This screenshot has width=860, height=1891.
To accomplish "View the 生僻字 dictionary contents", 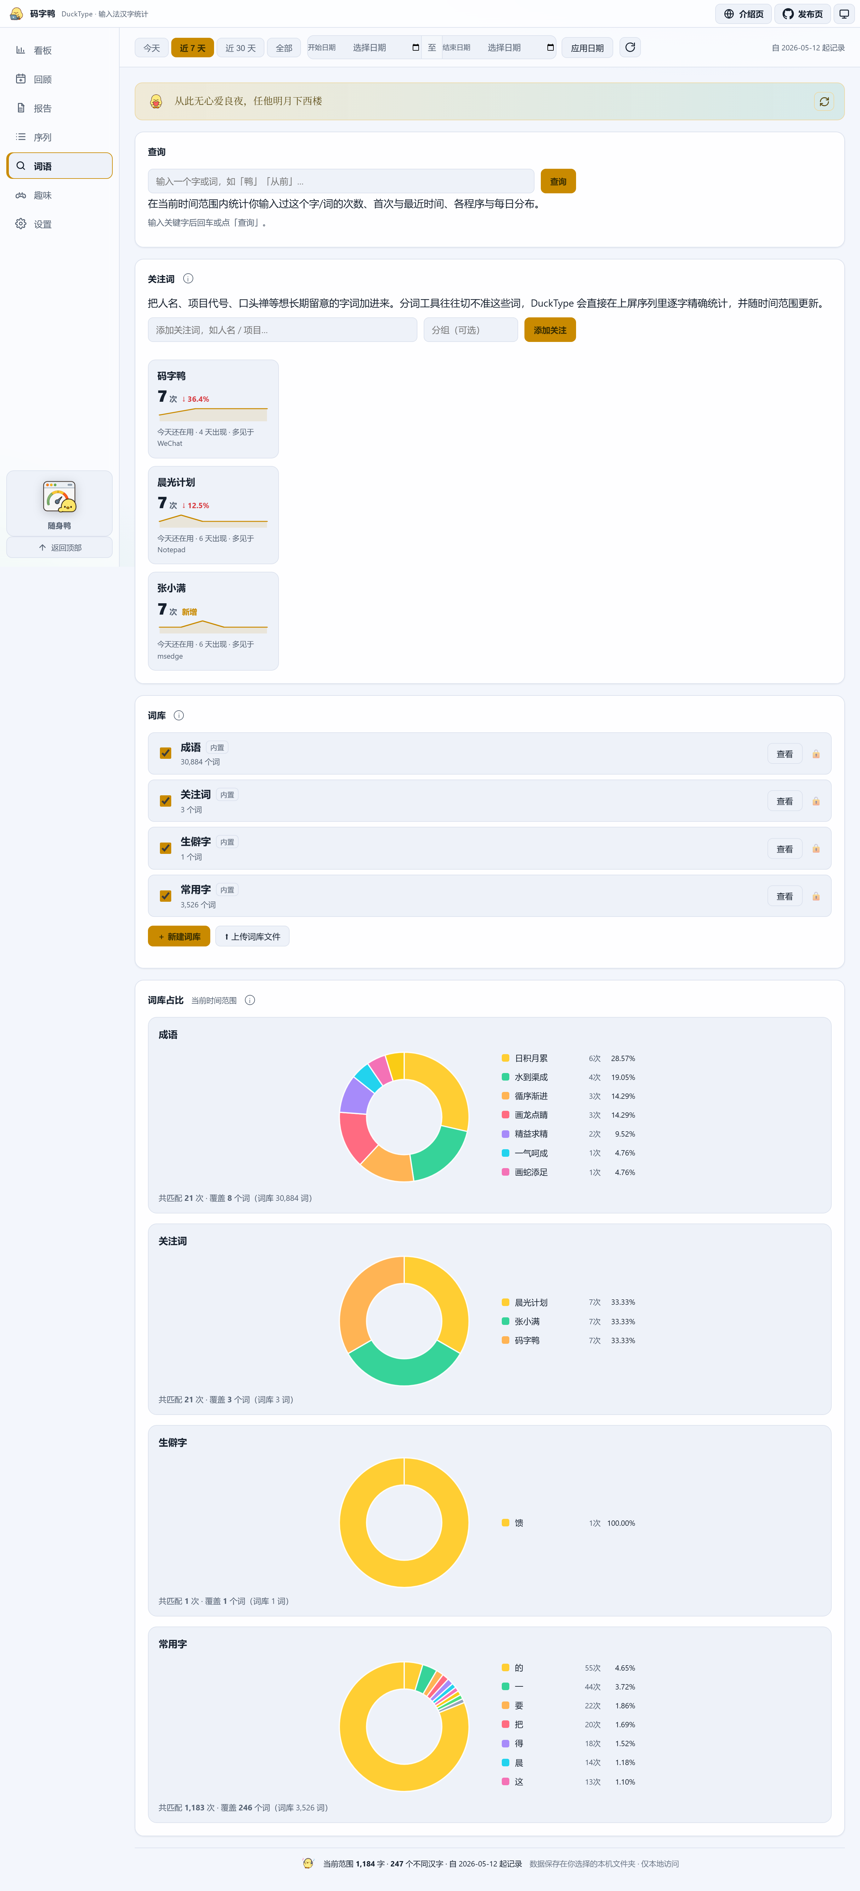I will pyautogui.click(x=784, y=849).
